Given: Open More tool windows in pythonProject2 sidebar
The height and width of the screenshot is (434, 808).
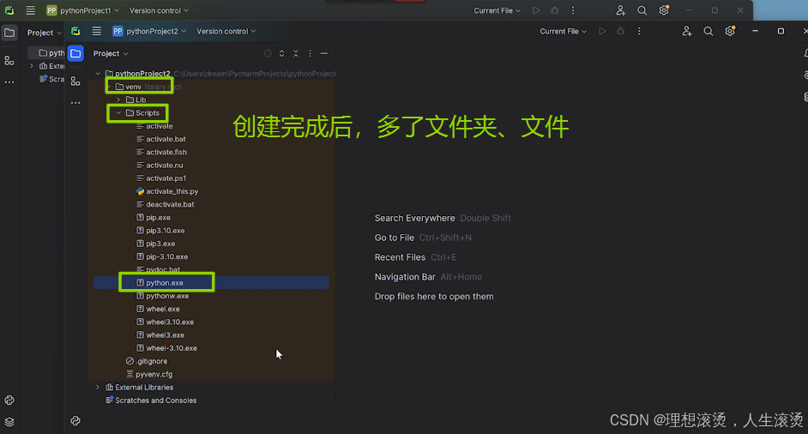Looking at the screenshot, I should pyautogui.click(x=75, y=103).
